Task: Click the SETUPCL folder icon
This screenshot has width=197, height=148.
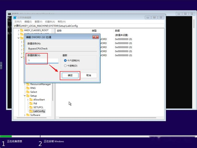Action: (x=31, y=107)
